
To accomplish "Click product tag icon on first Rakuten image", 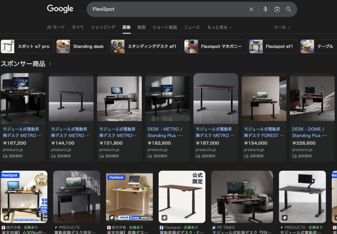I will coord(6,218).
